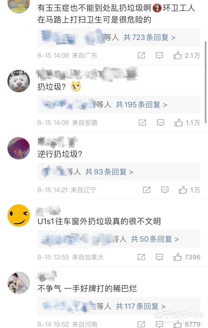Open 共117条回复 replies link
208x328 pixels.
click(141, 307)
